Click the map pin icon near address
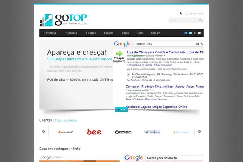This screenshot has width=243, height=162. 128,75
